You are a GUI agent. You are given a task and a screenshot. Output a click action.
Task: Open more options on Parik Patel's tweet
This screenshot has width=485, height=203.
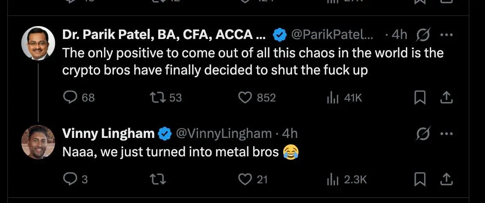[446, 35]
